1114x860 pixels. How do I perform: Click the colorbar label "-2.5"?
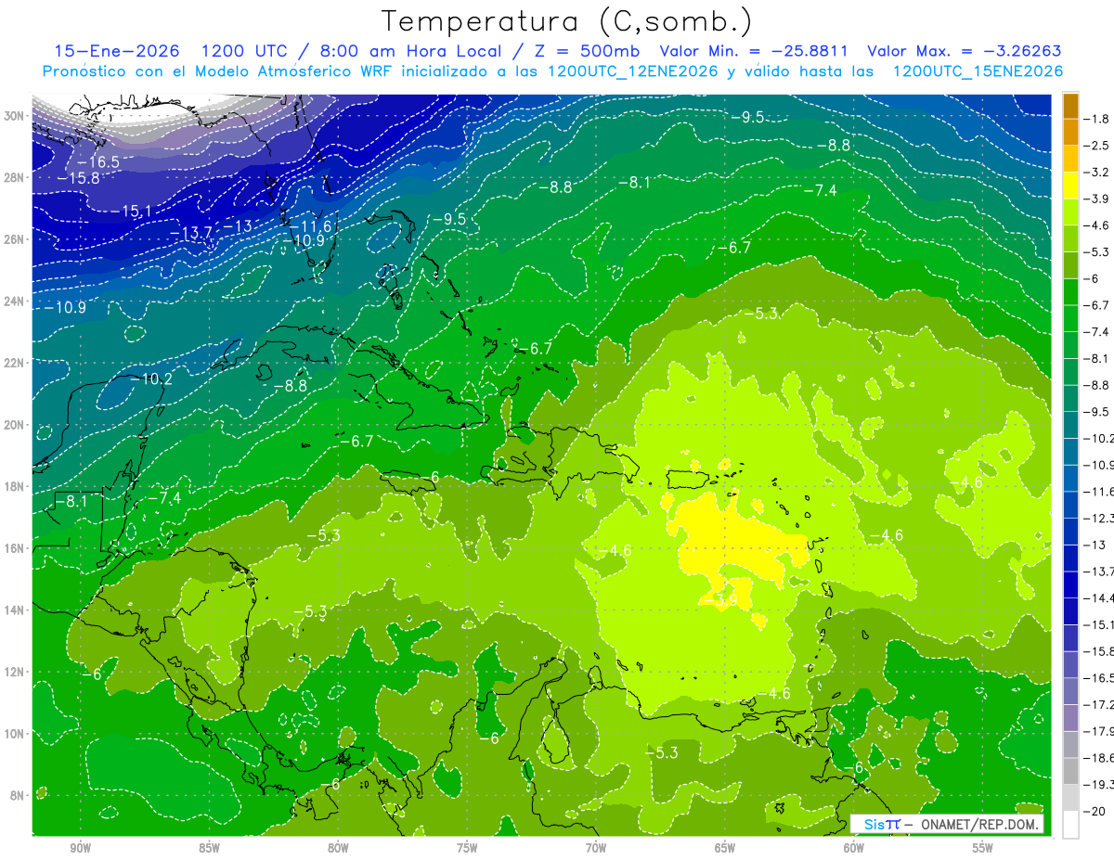coord(1096,146)
